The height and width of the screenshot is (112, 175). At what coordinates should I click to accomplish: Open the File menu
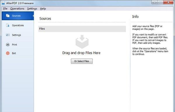click(x=5, y=8)
